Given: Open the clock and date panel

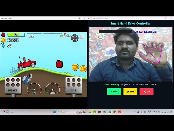Looking at the screenshot, I should pyautogui.click(x=166, y=112).
